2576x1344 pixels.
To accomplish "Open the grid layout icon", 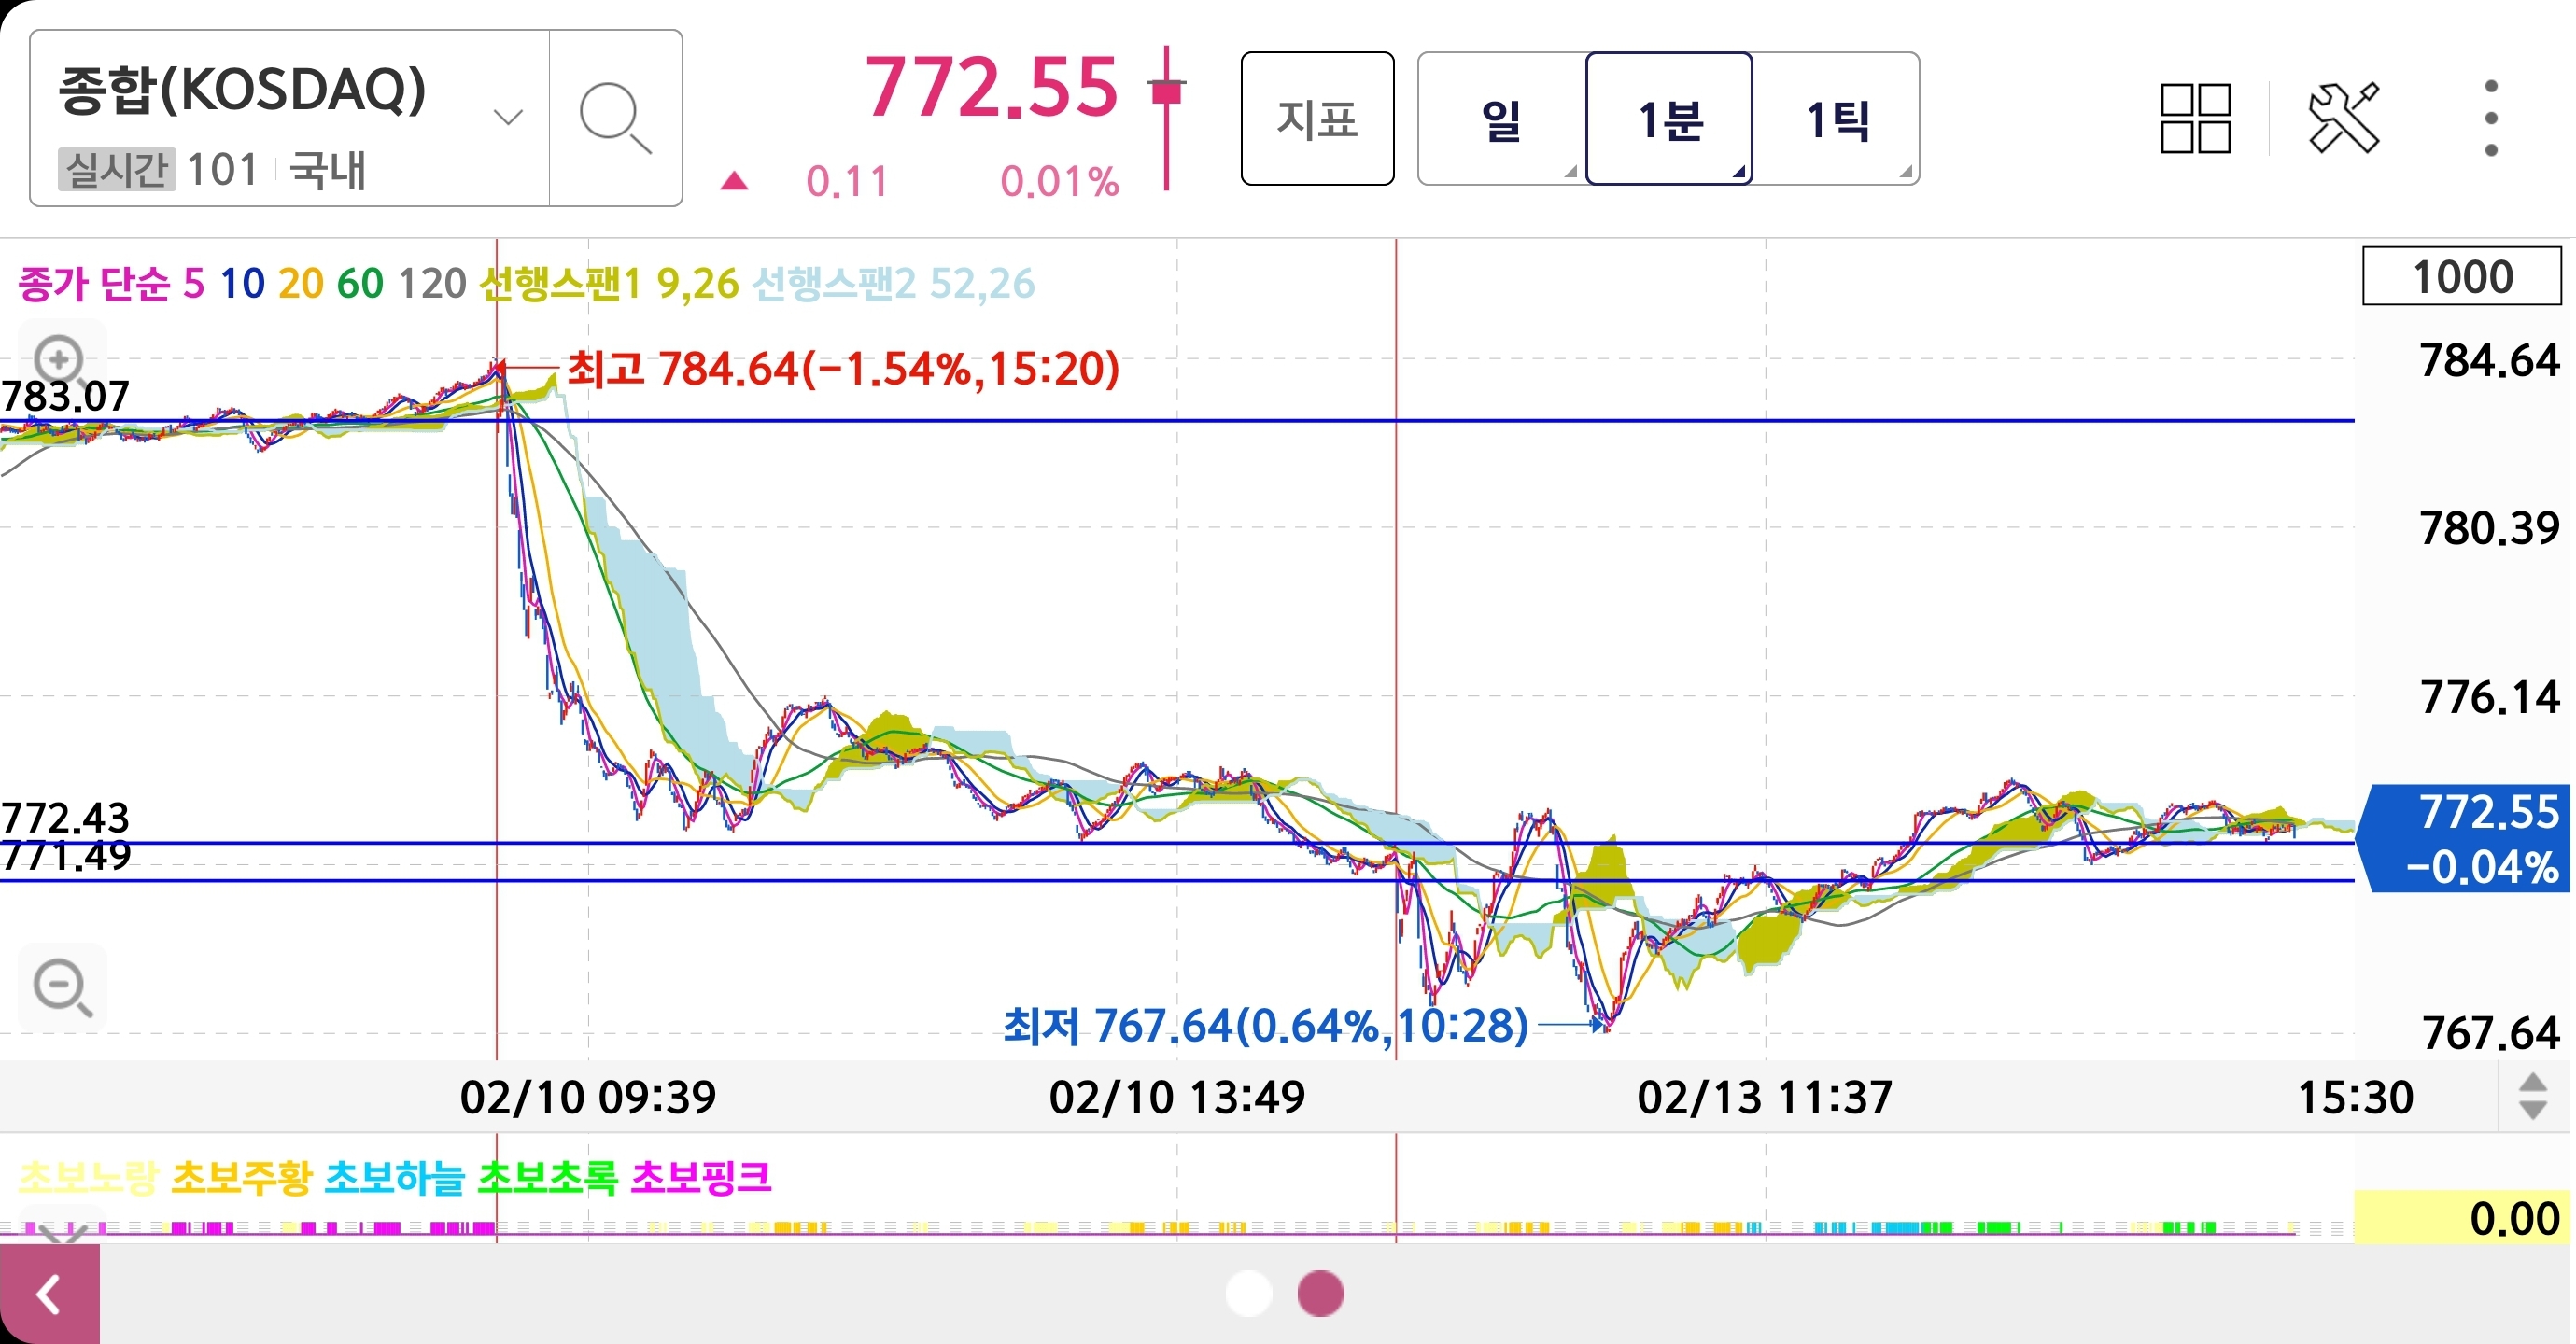I will pos(2195,119).
